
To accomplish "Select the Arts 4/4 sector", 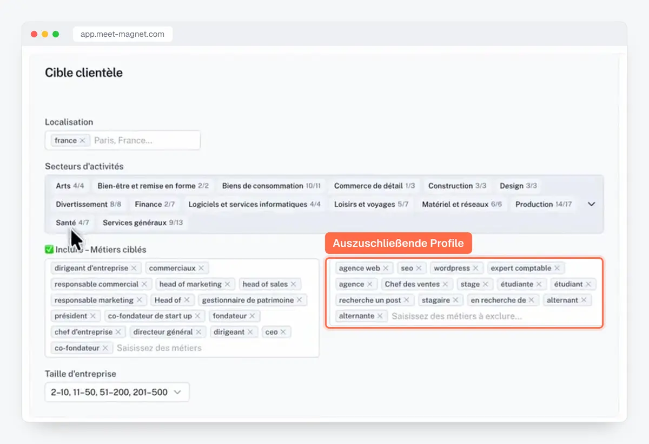I will point(70,186).
